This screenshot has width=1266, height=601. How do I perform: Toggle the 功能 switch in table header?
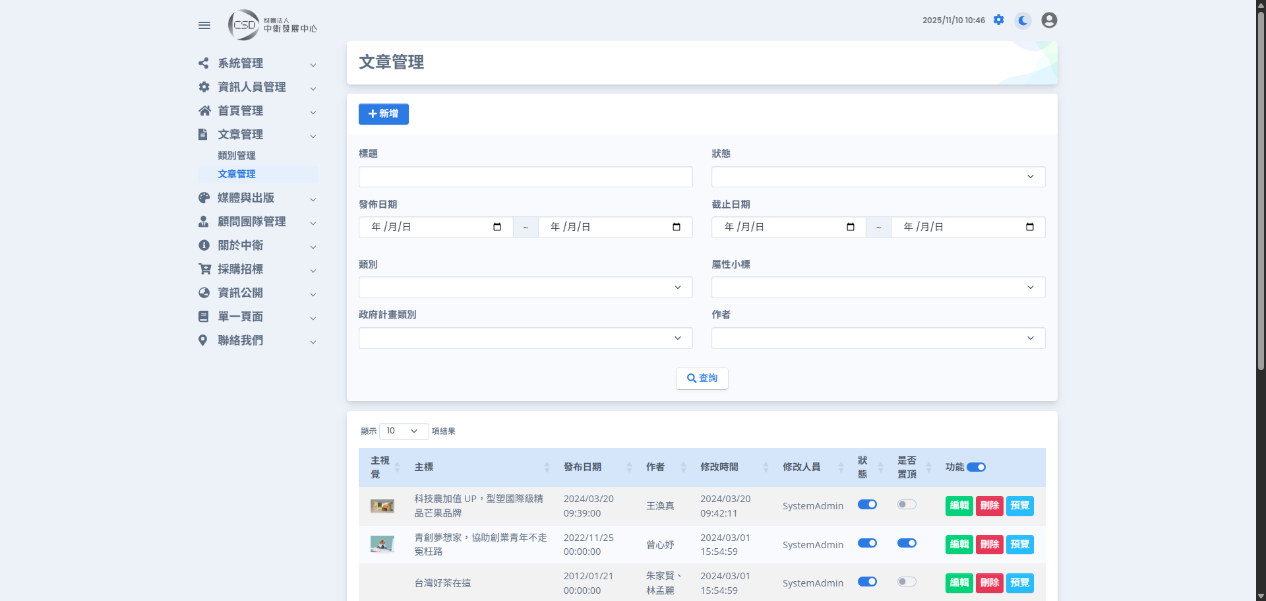(x=976, y=467)
